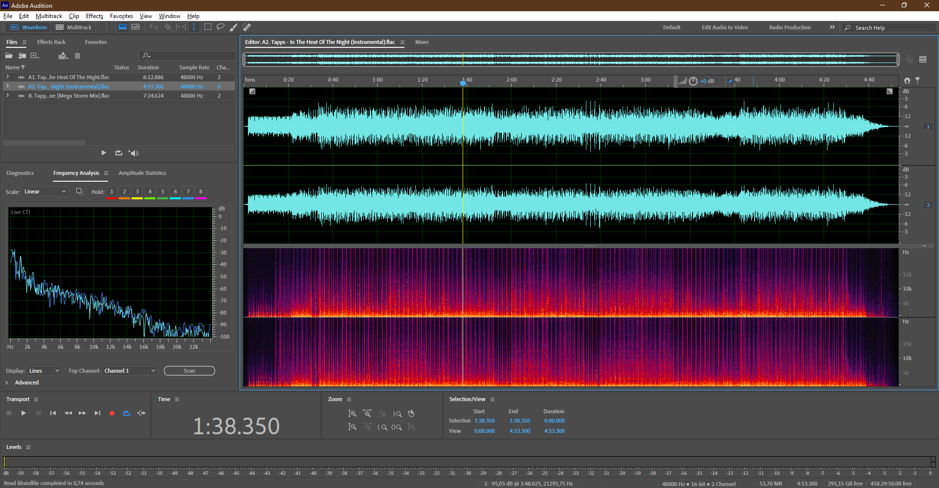Open the Multitrack menu
Image resolution: width=939 pixels, height=488 pixels.
tap(49, 16)
